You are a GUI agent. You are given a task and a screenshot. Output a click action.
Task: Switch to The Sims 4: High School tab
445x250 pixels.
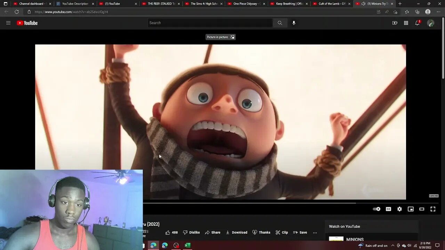point(203,3)
